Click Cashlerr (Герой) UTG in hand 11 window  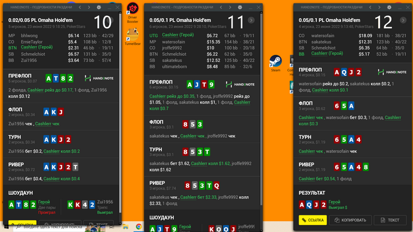pos(178,35)
